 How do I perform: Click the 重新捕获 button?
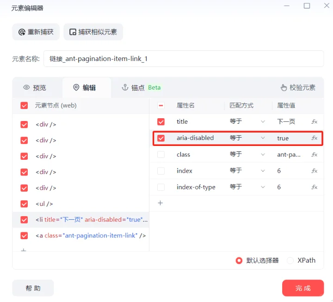click(x=36, y=32)
